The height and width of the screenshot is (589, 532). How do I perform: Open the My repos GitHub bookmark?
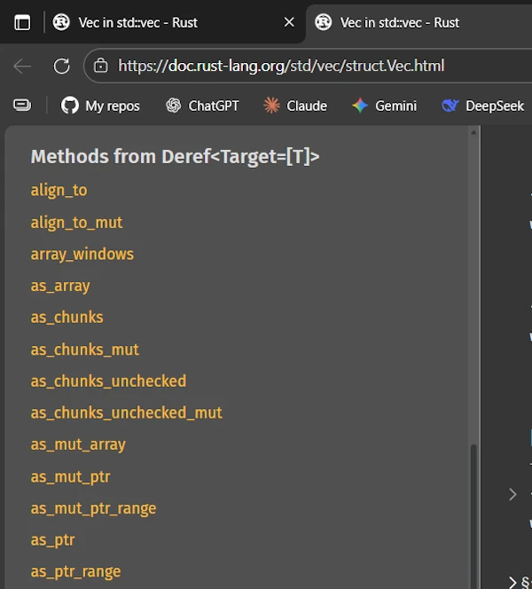(100, 106)
